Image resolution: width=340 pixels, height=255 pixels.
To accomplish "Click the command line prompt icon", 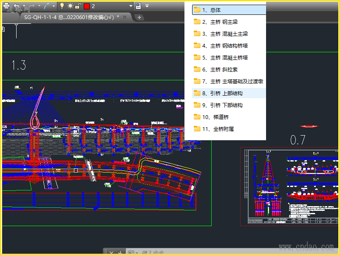I will [x=131, y=252].
